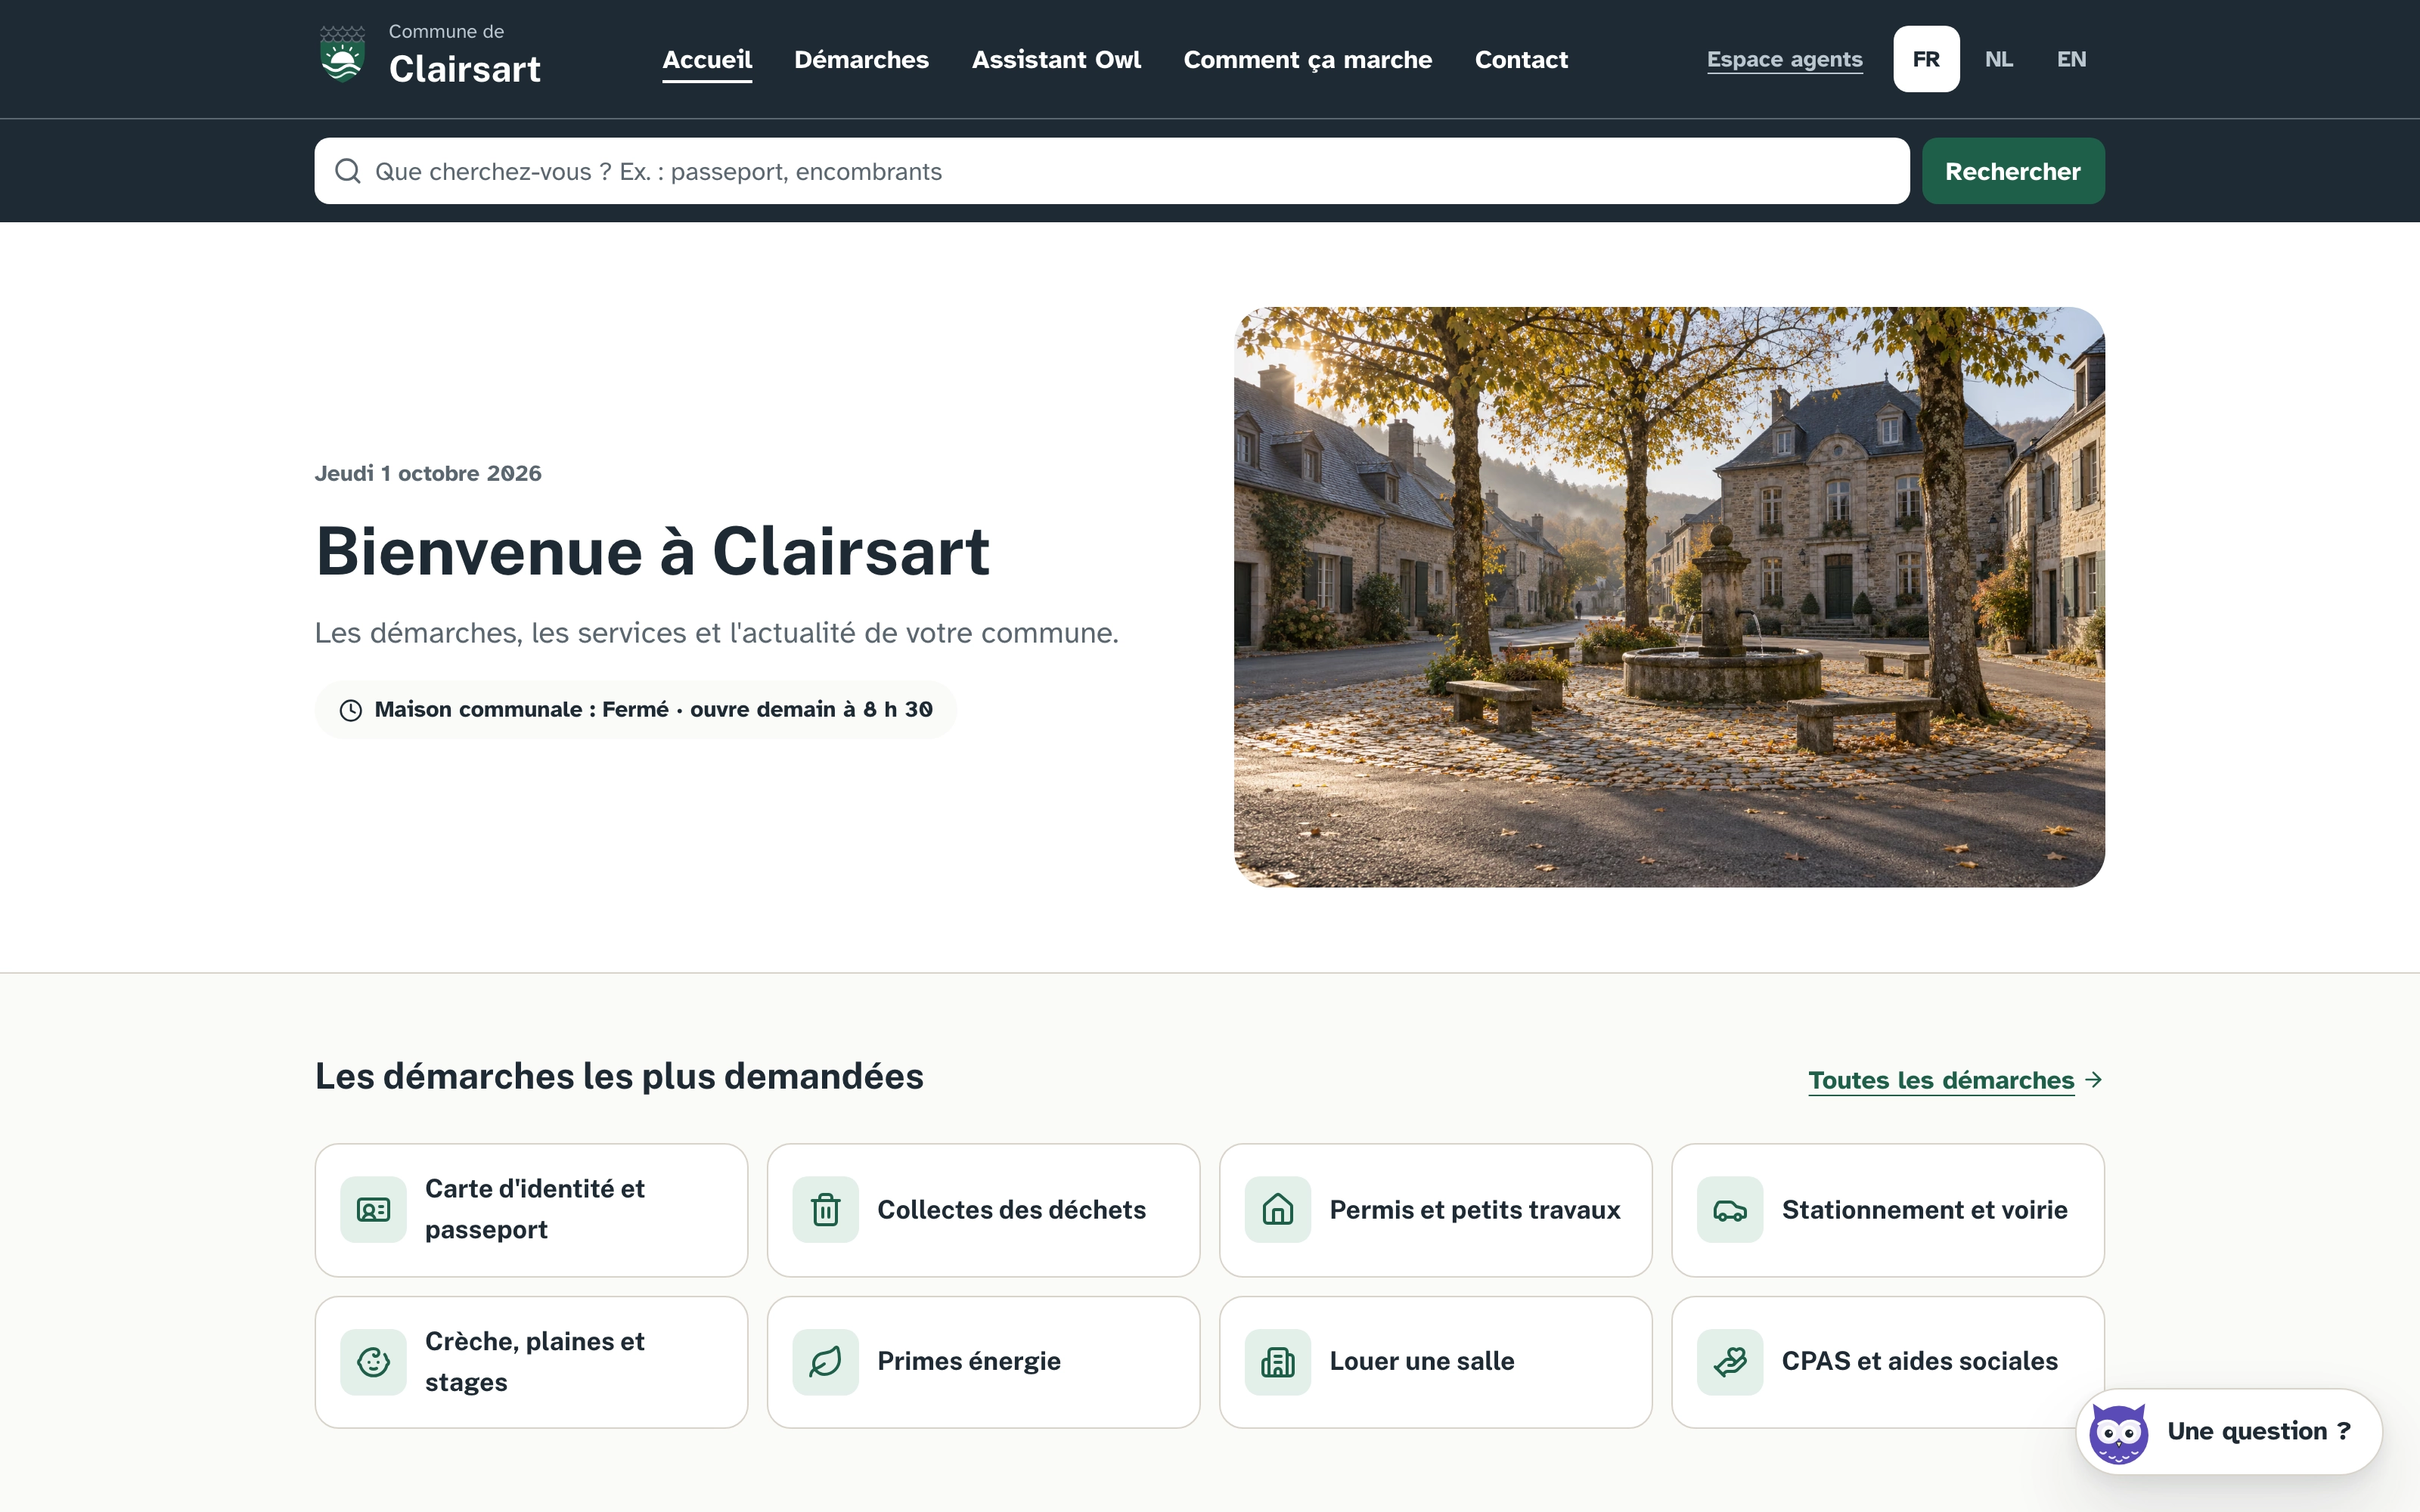Click the clock icon beside Maison communale
This screenshot has width=2420, height=1512.
coord(350,710)
